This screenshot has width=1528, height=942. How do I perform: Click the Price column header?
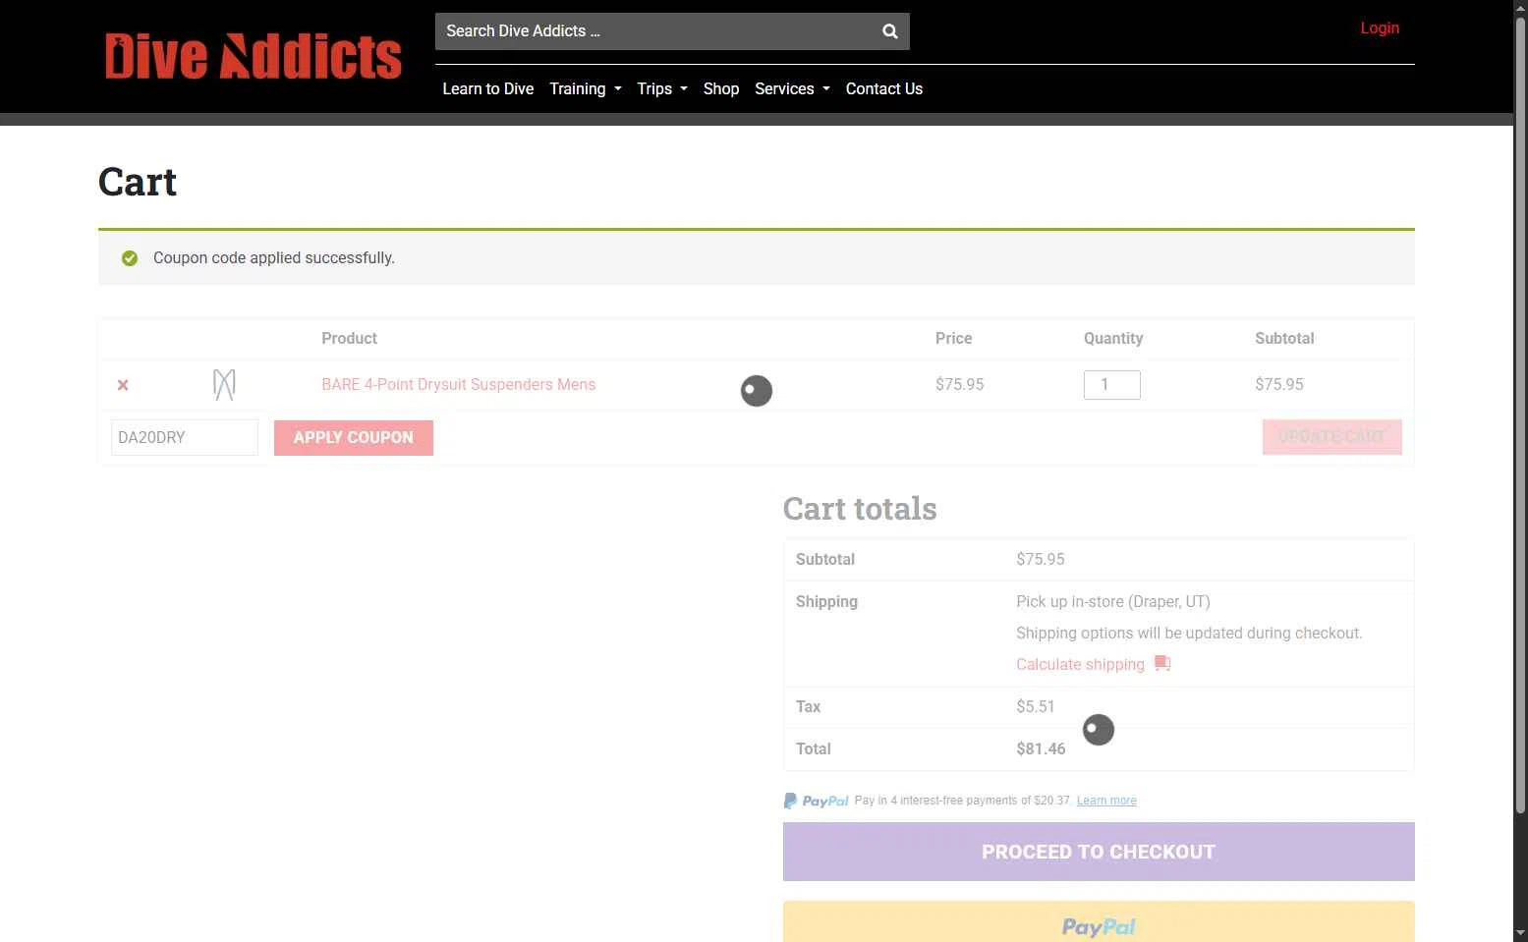click(953, 338)
